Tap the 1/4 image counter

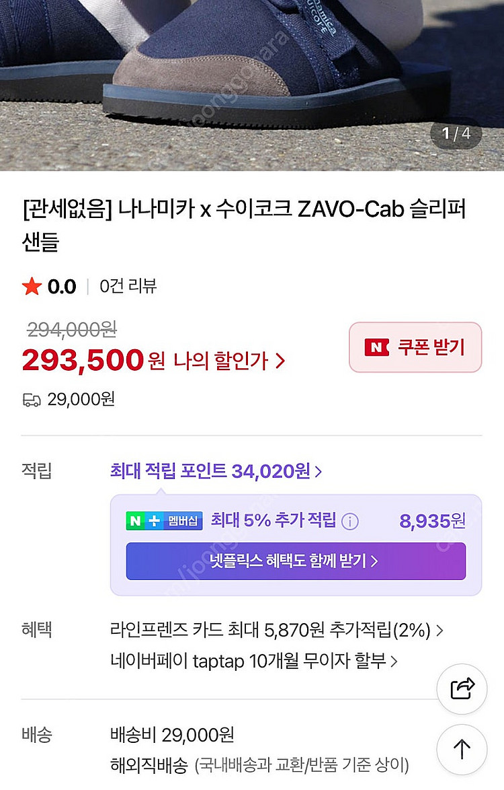[456, 133]
